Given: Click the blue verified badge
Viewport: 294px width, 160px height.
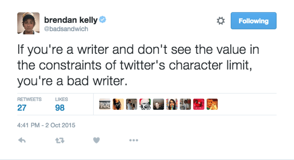Looking at the screenshot, I should (103, 20).
